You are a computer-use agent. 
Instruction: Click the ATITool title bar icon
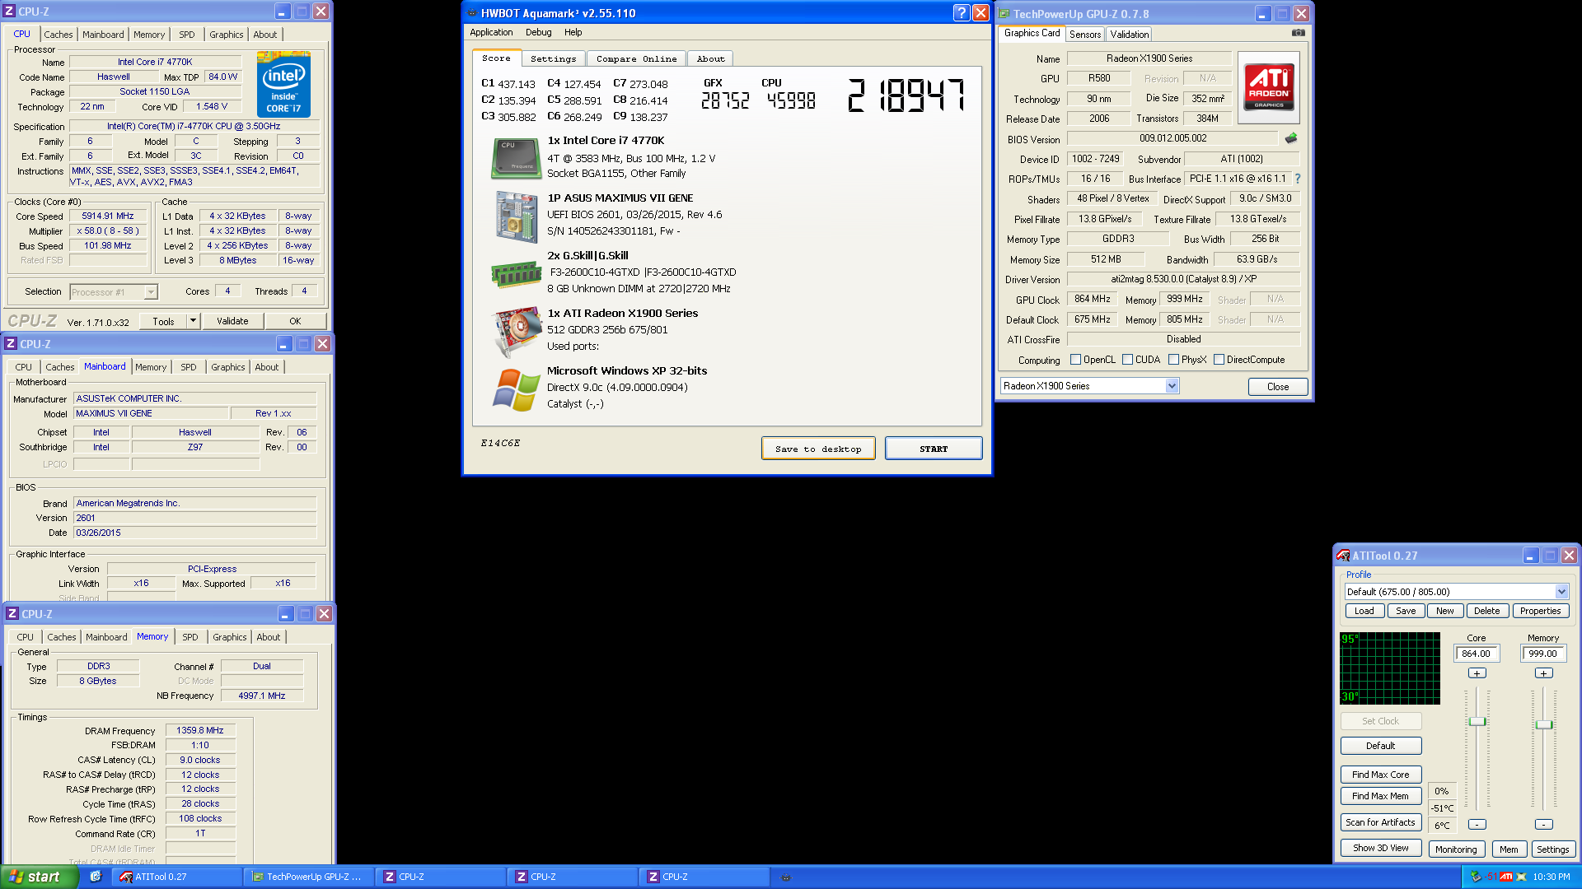point(1343,556)
